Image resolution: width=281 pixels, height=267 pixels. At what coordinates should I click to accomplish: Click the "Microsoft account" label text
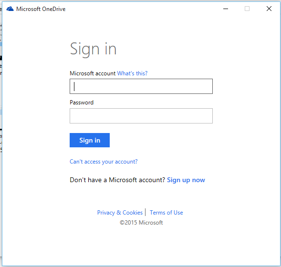[93, 73]
